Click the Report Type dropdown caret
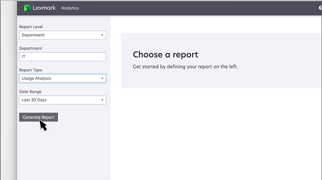 (102, 78)
